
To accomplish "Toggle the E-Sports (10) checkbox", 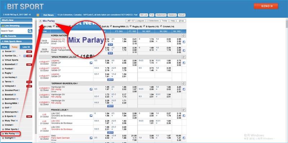I will tap(144, 26).
